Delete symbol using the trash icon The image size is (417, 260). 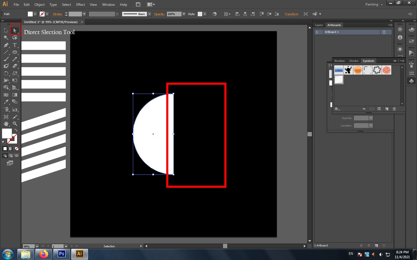394,109
